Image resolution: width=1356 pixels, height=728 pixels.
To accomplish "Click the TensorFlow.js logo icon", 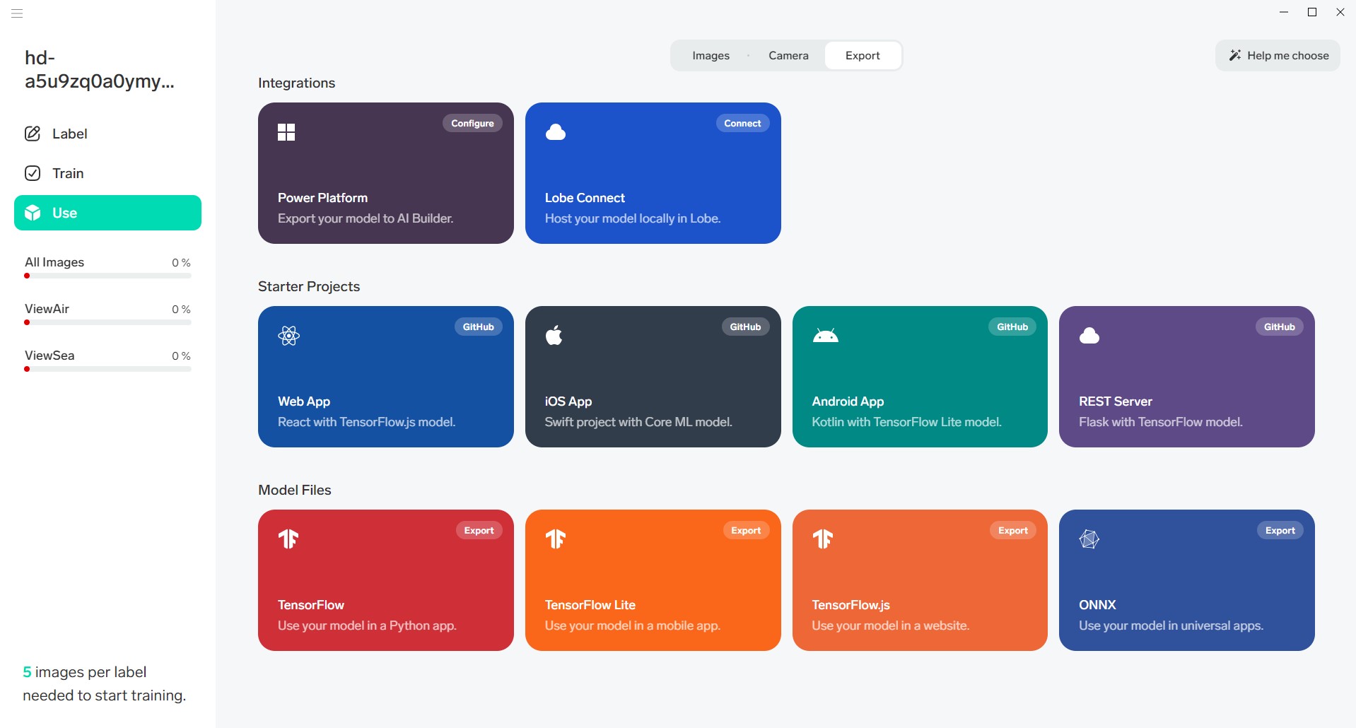I will coord(823,539).
